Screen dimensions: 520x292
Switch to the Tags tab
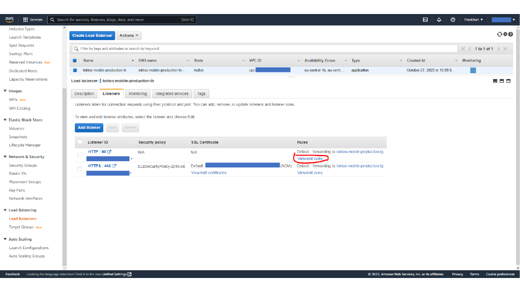201,94
